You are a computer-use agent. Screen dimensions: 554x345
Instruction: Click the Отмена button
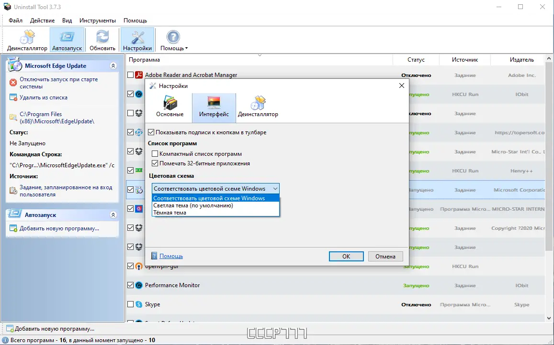tap(385, 257)
